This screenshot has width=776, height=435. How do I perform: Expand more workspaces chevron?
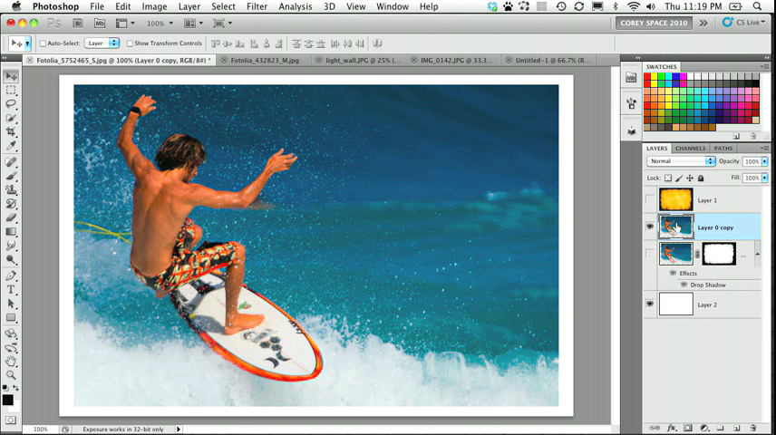tap(703, 24)
